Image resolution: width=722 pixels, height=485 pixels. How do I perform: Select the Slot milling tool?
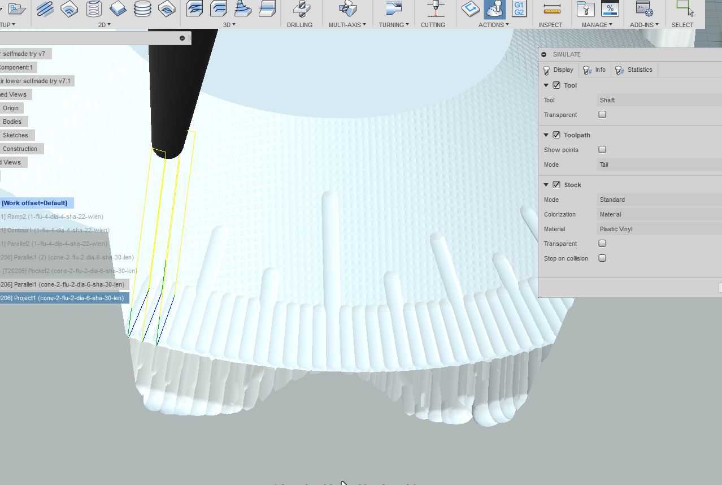[x=167, y=8]
